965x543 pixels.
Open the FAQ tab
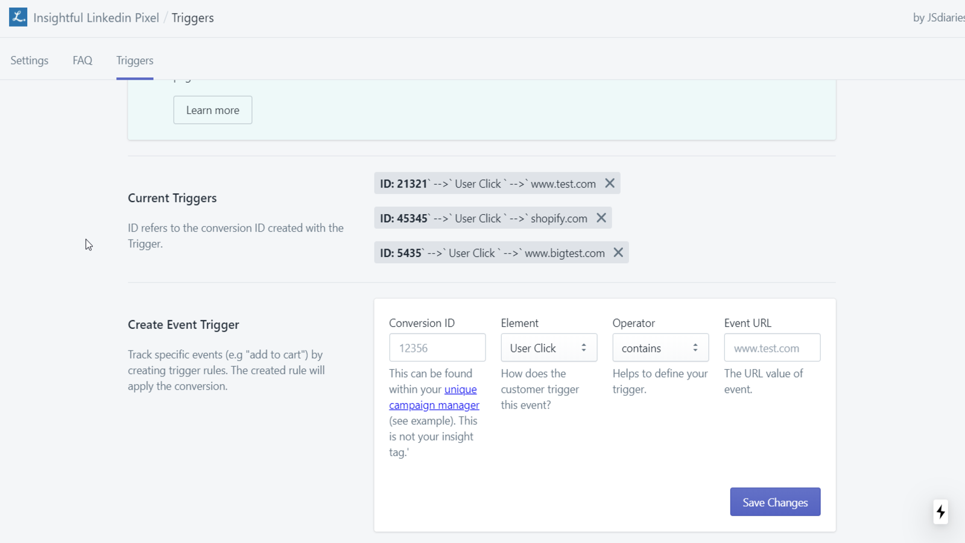pyautogui.click(x=83, y=60)
